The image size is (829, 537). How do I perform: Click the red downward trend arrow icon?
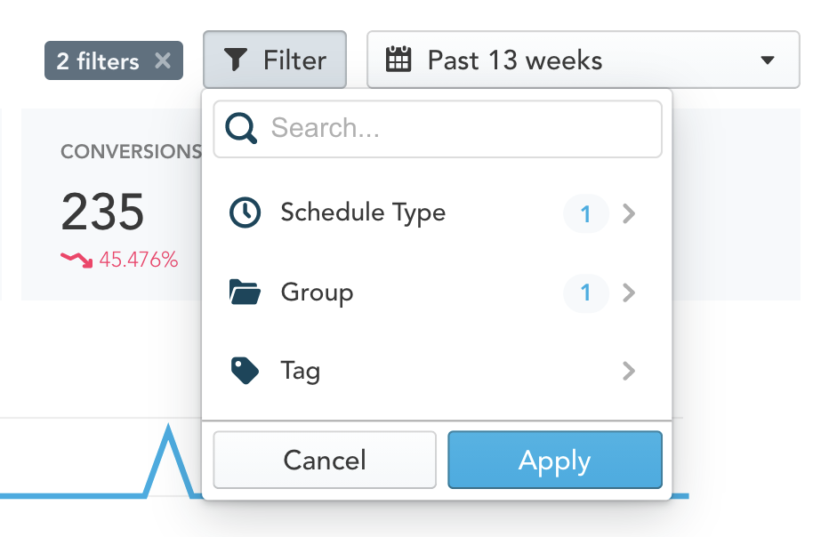[77, 260]
